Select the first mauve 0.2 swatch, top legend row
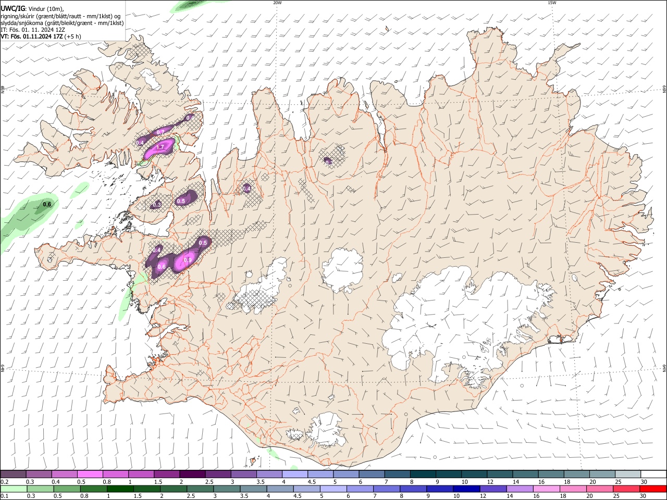This screenshot has width=667, height=500. [13, 474]
